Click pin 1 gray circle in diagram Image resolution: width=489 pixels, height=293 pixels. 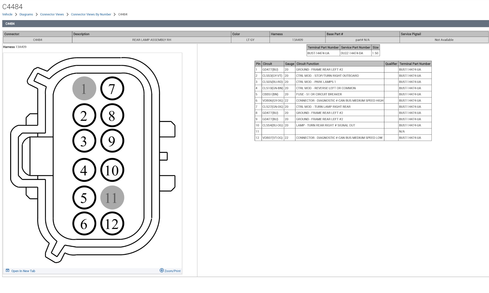coord(84,89)
